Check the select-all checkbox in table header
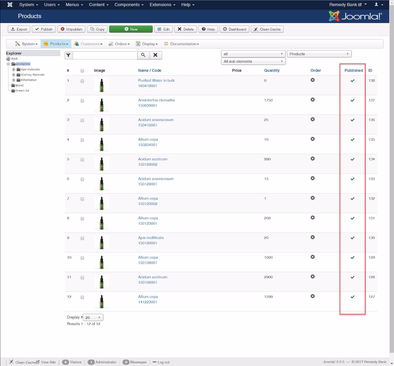This screenshot has height=366, width=394. pyautogui.click(x=82, y=71)
